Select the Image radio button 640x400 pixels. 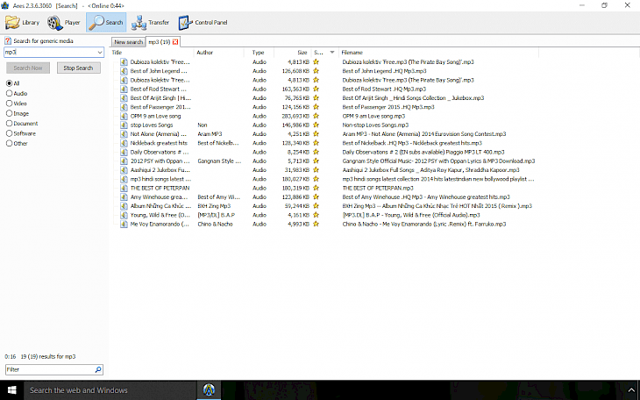tap(9, 113)
